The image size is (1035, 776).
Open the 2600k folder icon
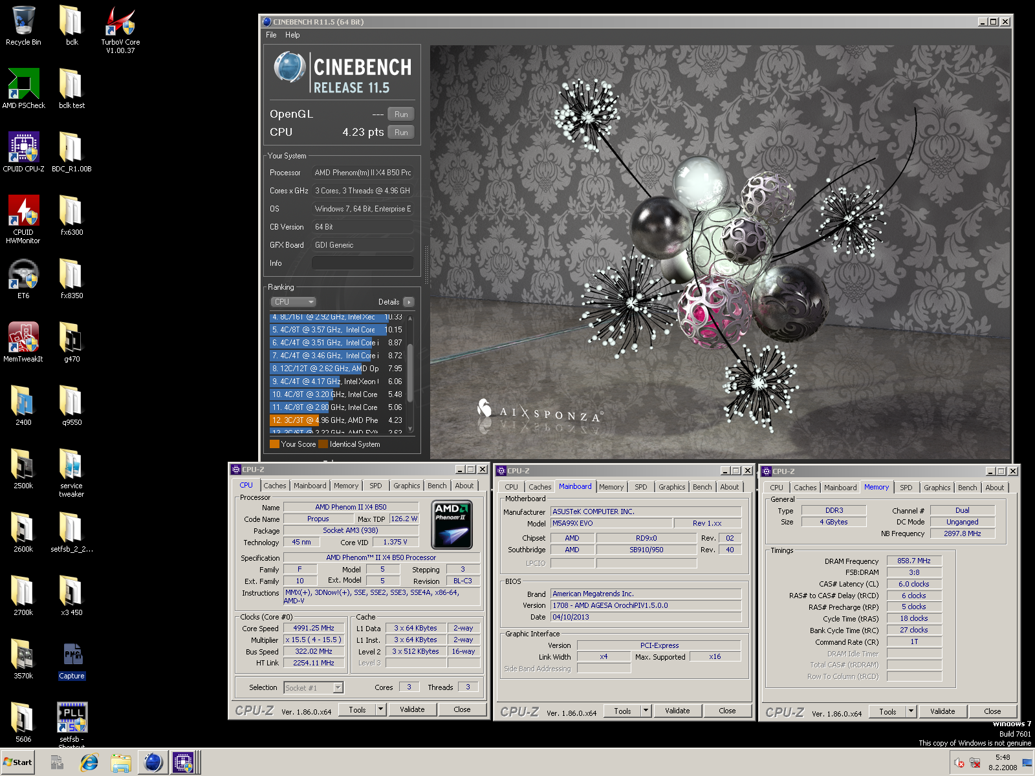point(23,532)
